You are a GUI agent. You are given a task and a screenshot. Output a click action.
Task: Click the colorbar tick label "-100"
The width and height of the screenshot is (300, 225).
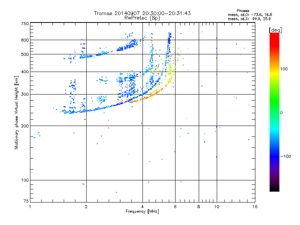(x=286, y=156)
